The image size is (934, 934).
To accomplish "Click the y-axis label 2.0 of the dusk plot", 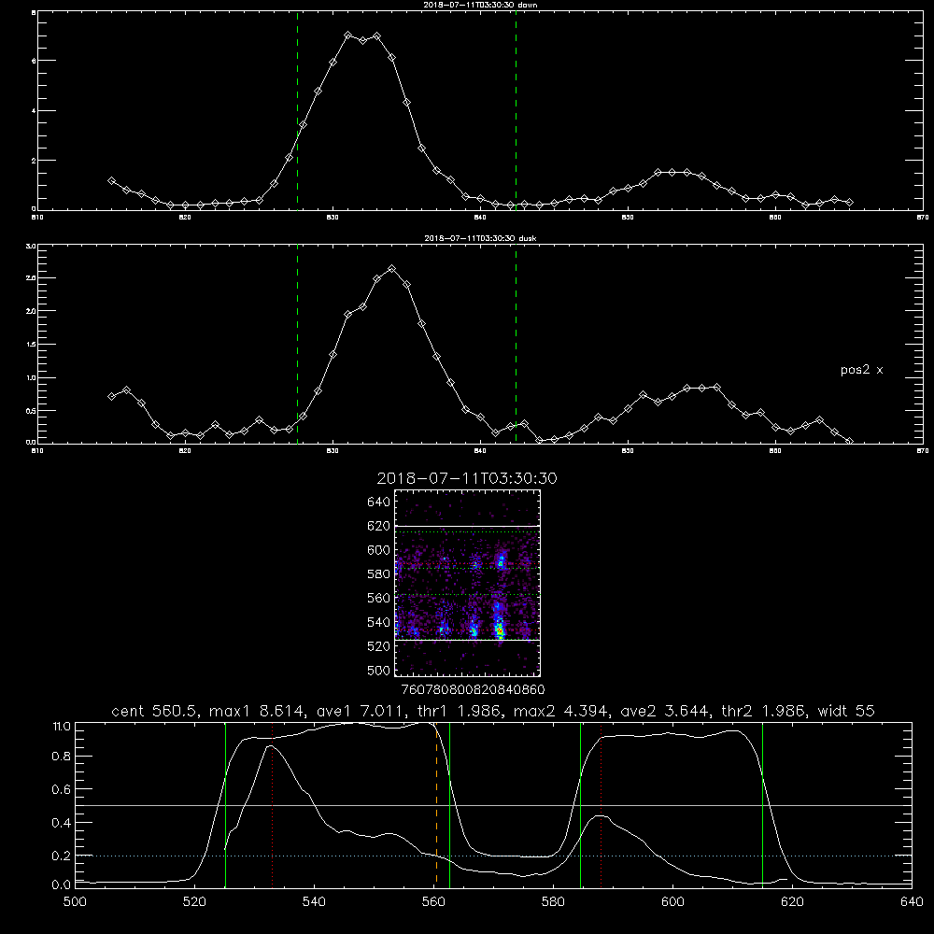I will [x=31, y=311].
